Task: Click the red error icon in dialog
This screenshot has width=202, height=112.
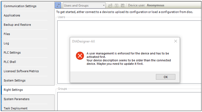Action: (x=80, y=56)
